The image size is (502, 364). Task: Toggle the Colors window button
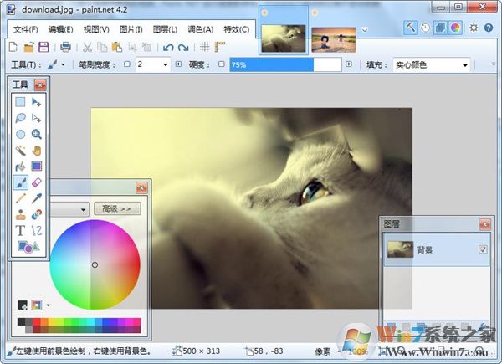[x=455, y=28]
